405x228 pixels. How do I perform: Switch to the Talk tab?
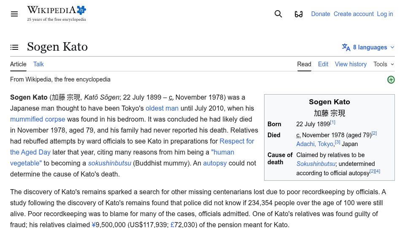(x=38, y=64)
